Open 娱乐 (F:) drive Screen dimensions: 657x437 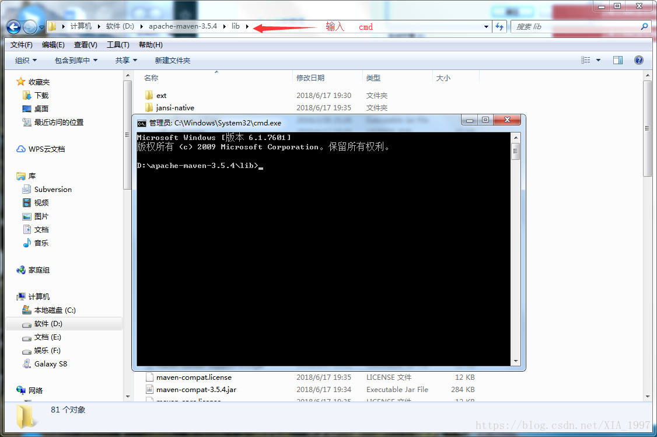pos(47,350)
